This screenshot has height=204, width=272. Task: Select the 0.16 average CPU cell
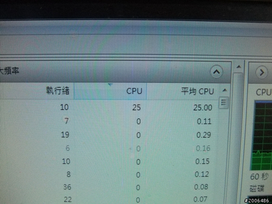point(203,148)
